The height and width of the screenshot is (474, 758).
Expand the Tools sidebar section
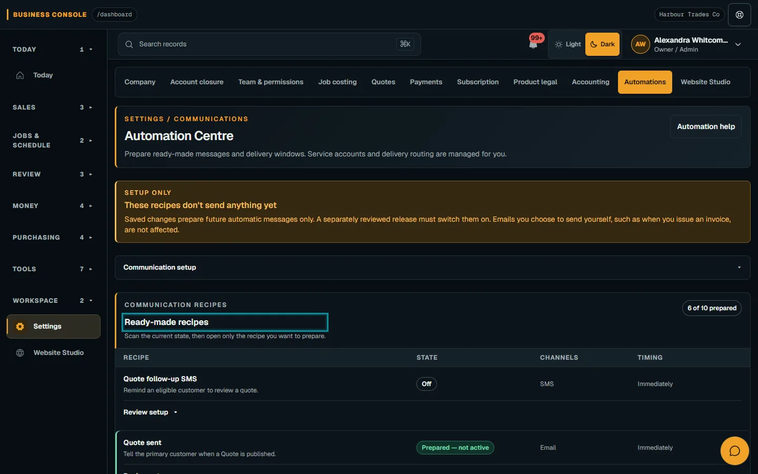53,269
